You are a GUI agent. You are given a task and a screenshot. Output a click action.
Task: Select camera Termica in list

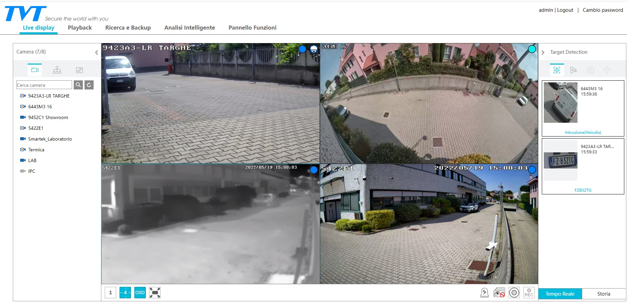click(x=36, y=150)
